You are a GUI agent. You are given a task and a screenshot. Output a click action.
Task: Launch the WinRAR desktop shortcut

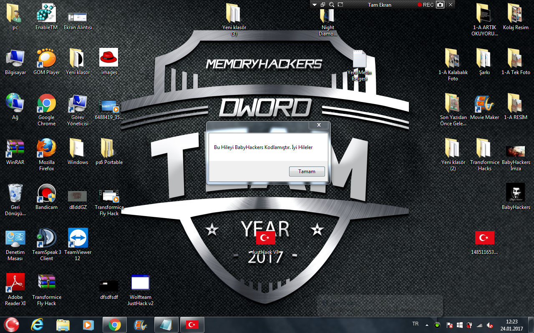15,152
